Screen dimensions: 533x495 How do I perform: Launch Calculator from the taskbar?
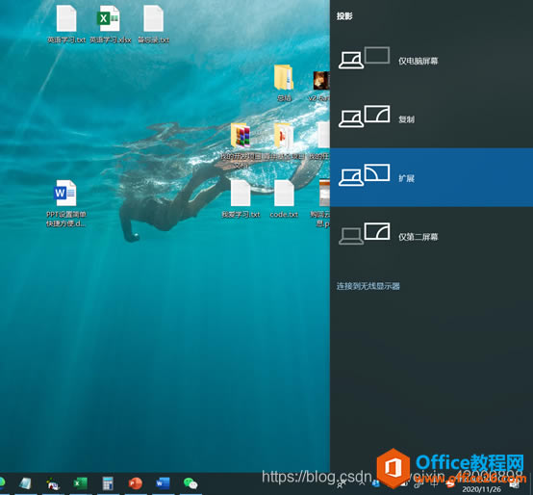(x=108, y=483)
